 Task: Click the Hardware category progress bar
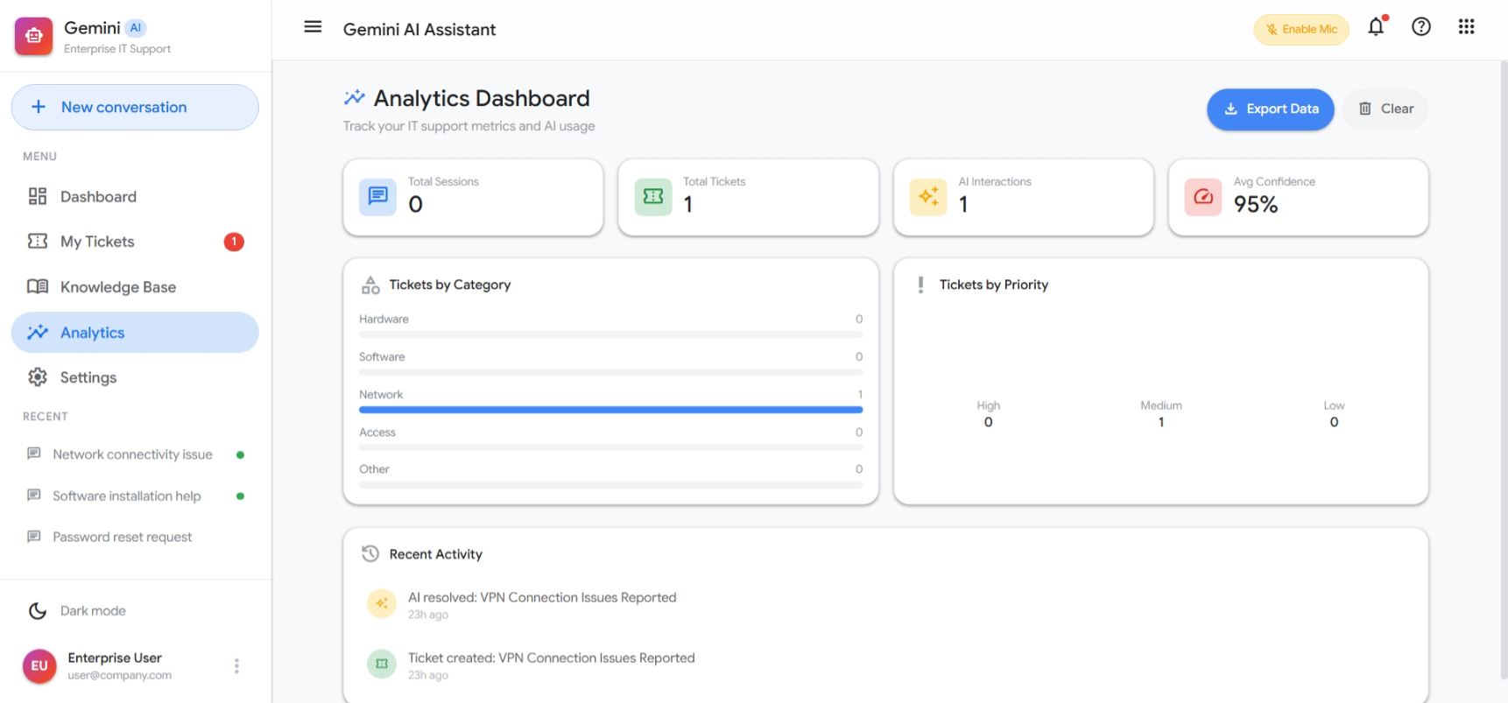pos(610,334)
